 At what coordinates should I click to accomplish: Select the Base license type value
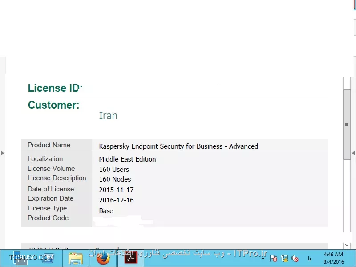[106, 211]
